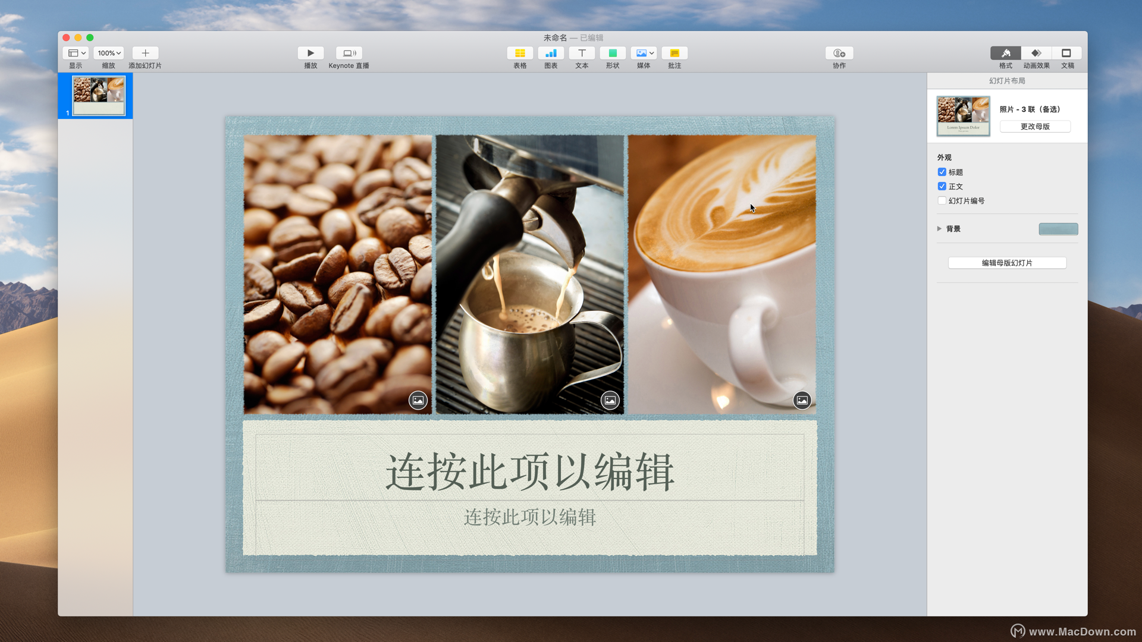
Task: Click the 更改母版 button
Action: tap(1035, 127)
